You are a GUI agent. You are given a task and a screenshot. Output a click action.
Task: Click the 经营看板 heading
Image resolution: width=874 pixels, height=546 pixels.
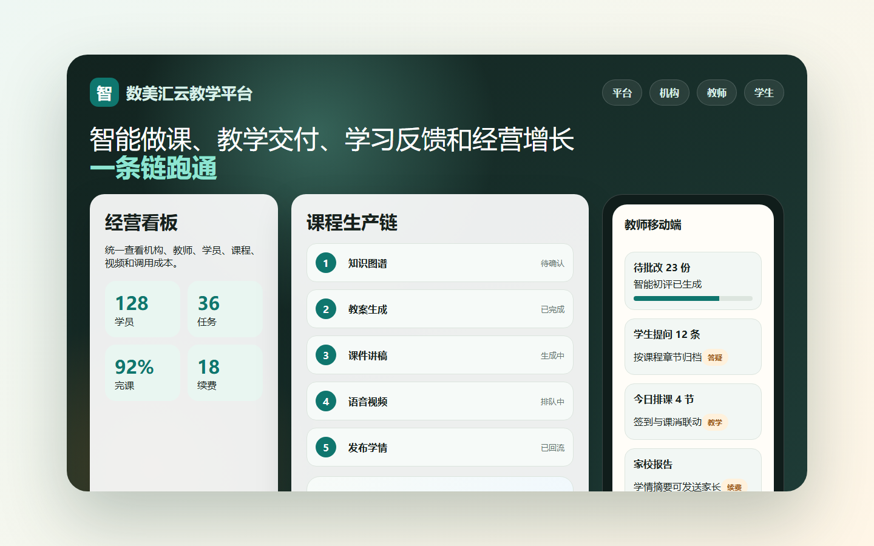tap(141, 223)
